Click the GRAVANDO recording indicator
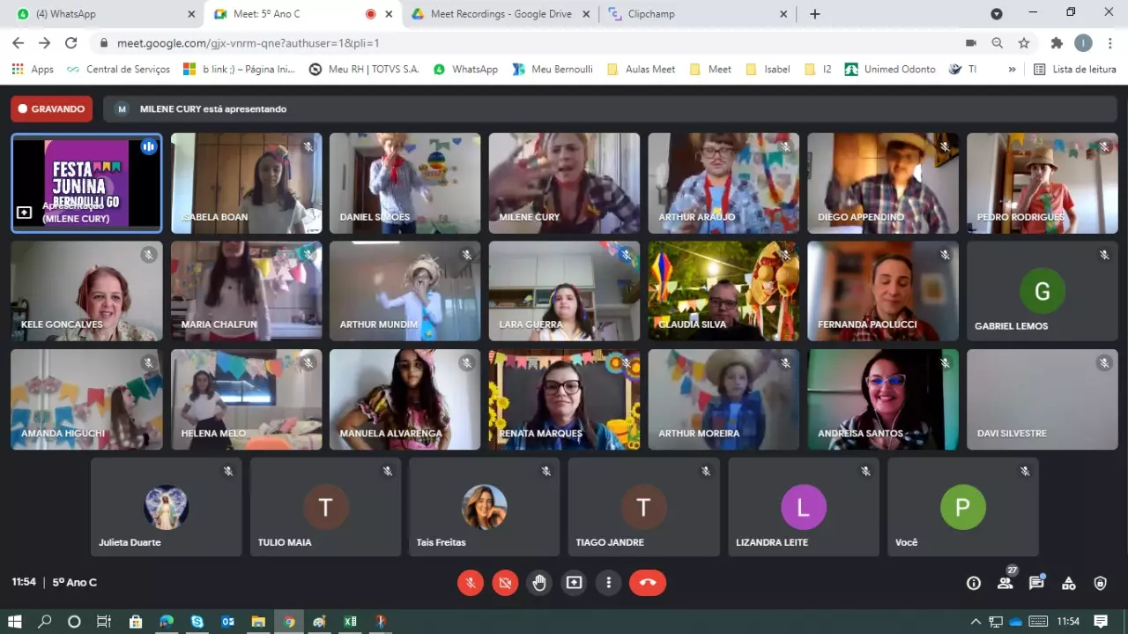 tap(51, 109)
